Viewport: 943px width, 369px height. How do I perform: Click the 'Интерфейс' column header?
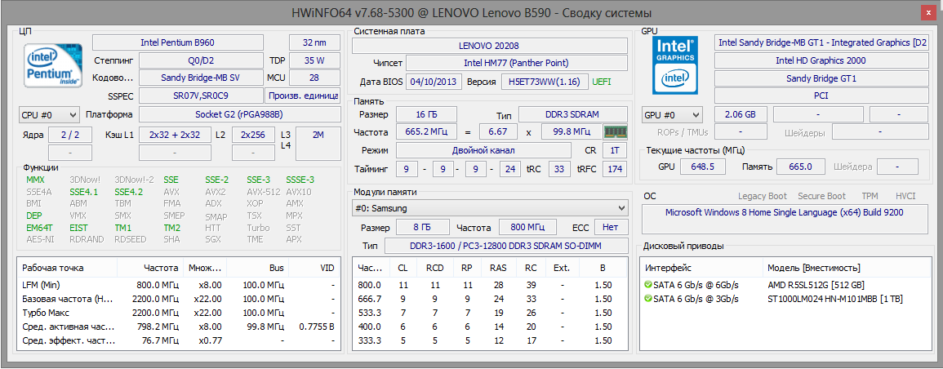coord(702,268)
